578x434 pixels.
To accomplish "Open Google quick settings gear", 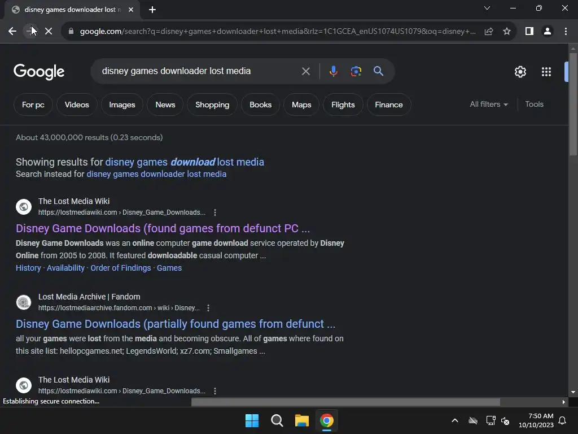I will click(x=520, y=72).
